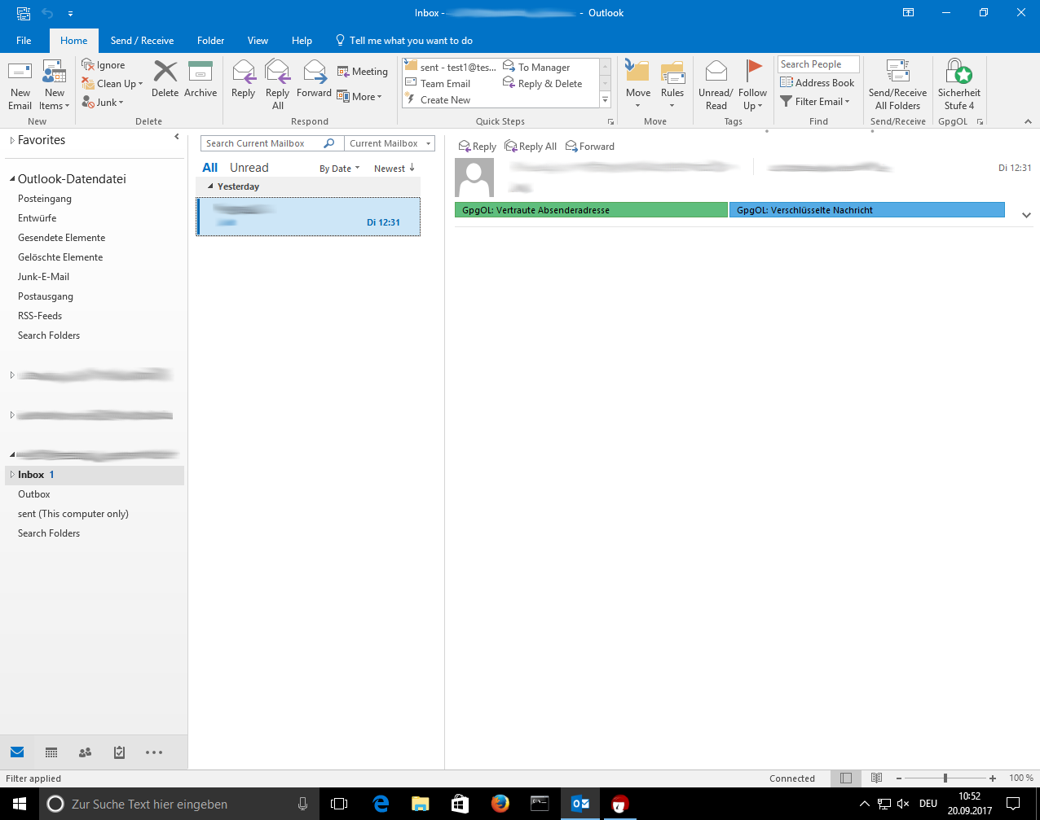The height and width of the screenshot is (820, 1040).
Task: Click the GpgOL: Verschlüsselte Nachricht bar
Action: (867, 210)
